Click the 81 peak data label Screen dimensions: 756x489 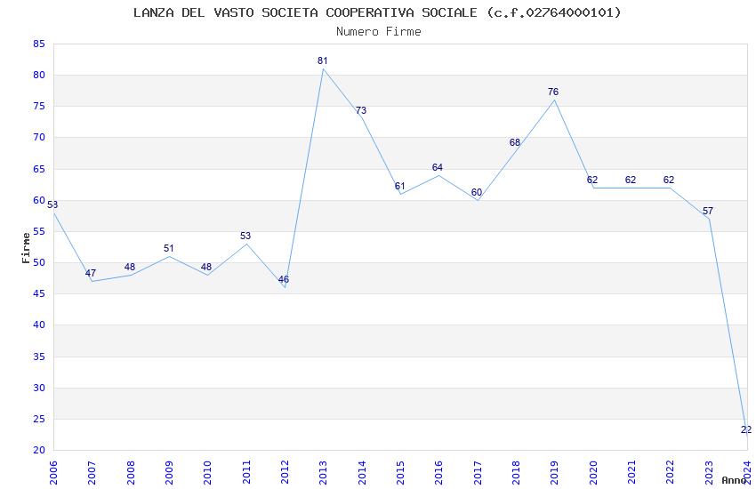[x=323, y=60]
